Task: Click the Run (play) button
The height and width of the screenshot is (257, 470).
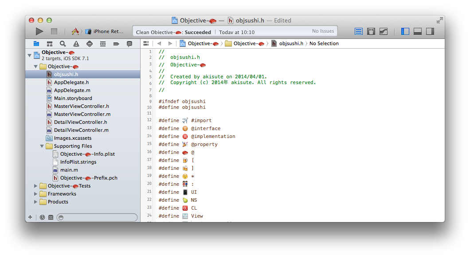Action: coord(39,31)
